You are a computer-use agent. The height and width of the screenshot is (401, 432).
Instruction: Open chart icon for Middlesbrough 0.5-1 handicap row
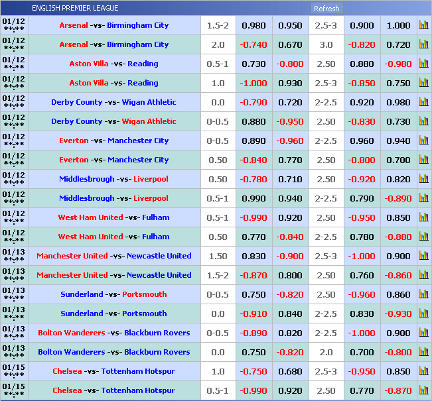pyautogui.click(x=423, y=198)
